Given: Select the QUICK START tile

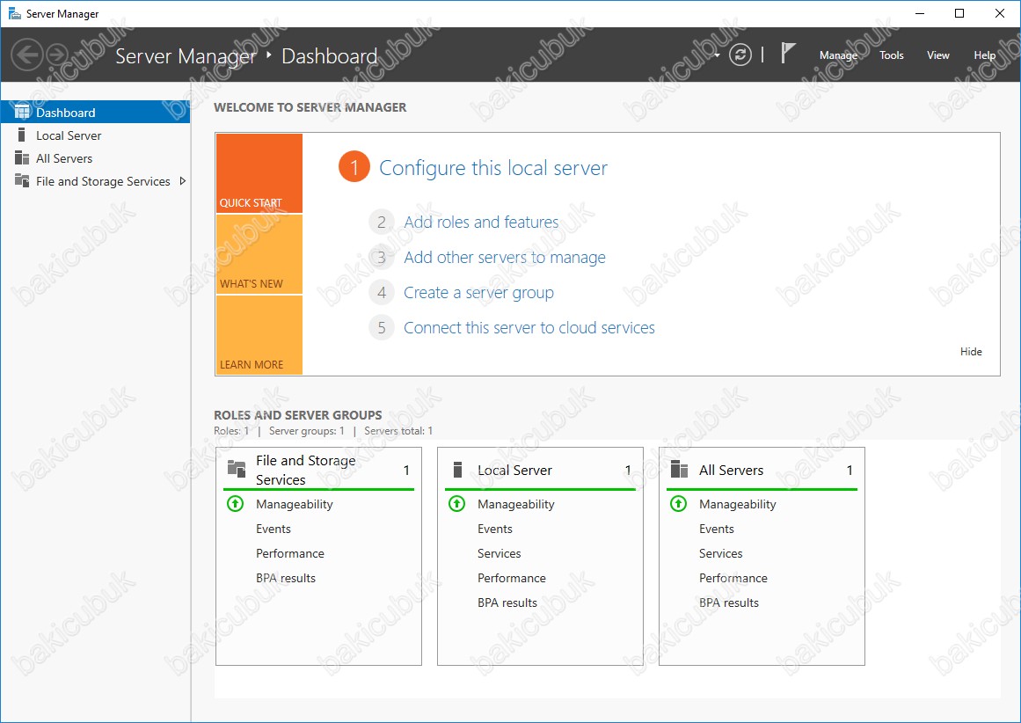Looking at the screenshot, I should 259,173.
